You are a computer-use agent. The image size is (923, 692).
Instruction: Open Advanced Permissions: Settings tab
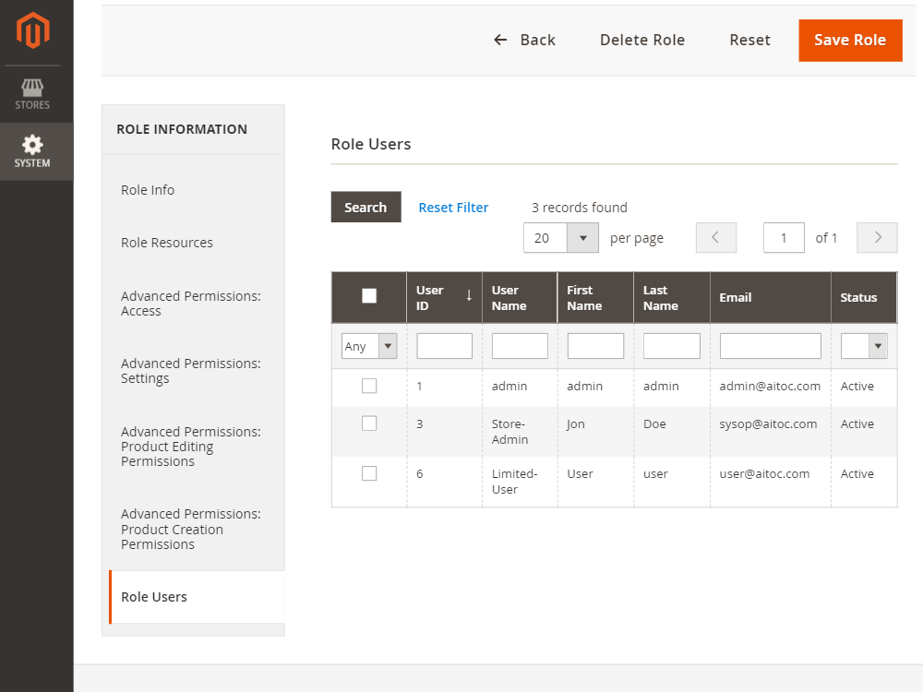pos(191,371)
